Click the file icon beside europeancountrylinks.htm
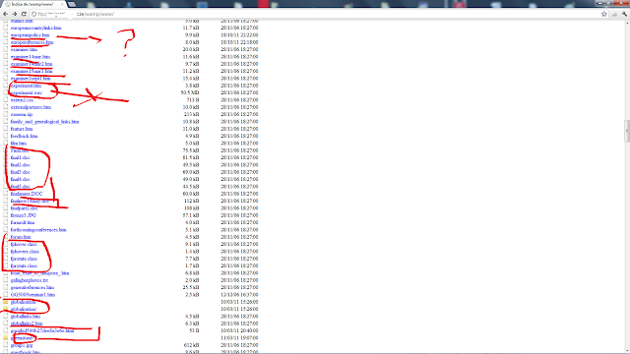Image resolution: width=630 pixels, height=354 pixels. point(6,28)
